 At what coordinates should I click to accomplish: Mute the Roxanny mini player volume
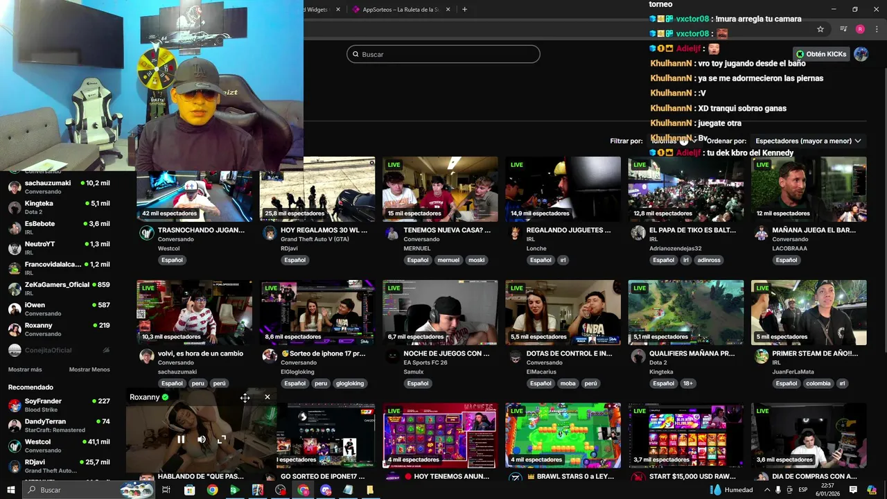pos(201,439)
